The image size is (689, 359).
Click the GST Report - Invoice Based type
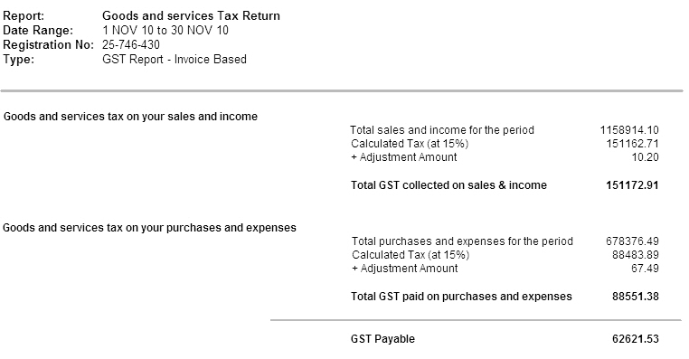(x=175, y=60)
